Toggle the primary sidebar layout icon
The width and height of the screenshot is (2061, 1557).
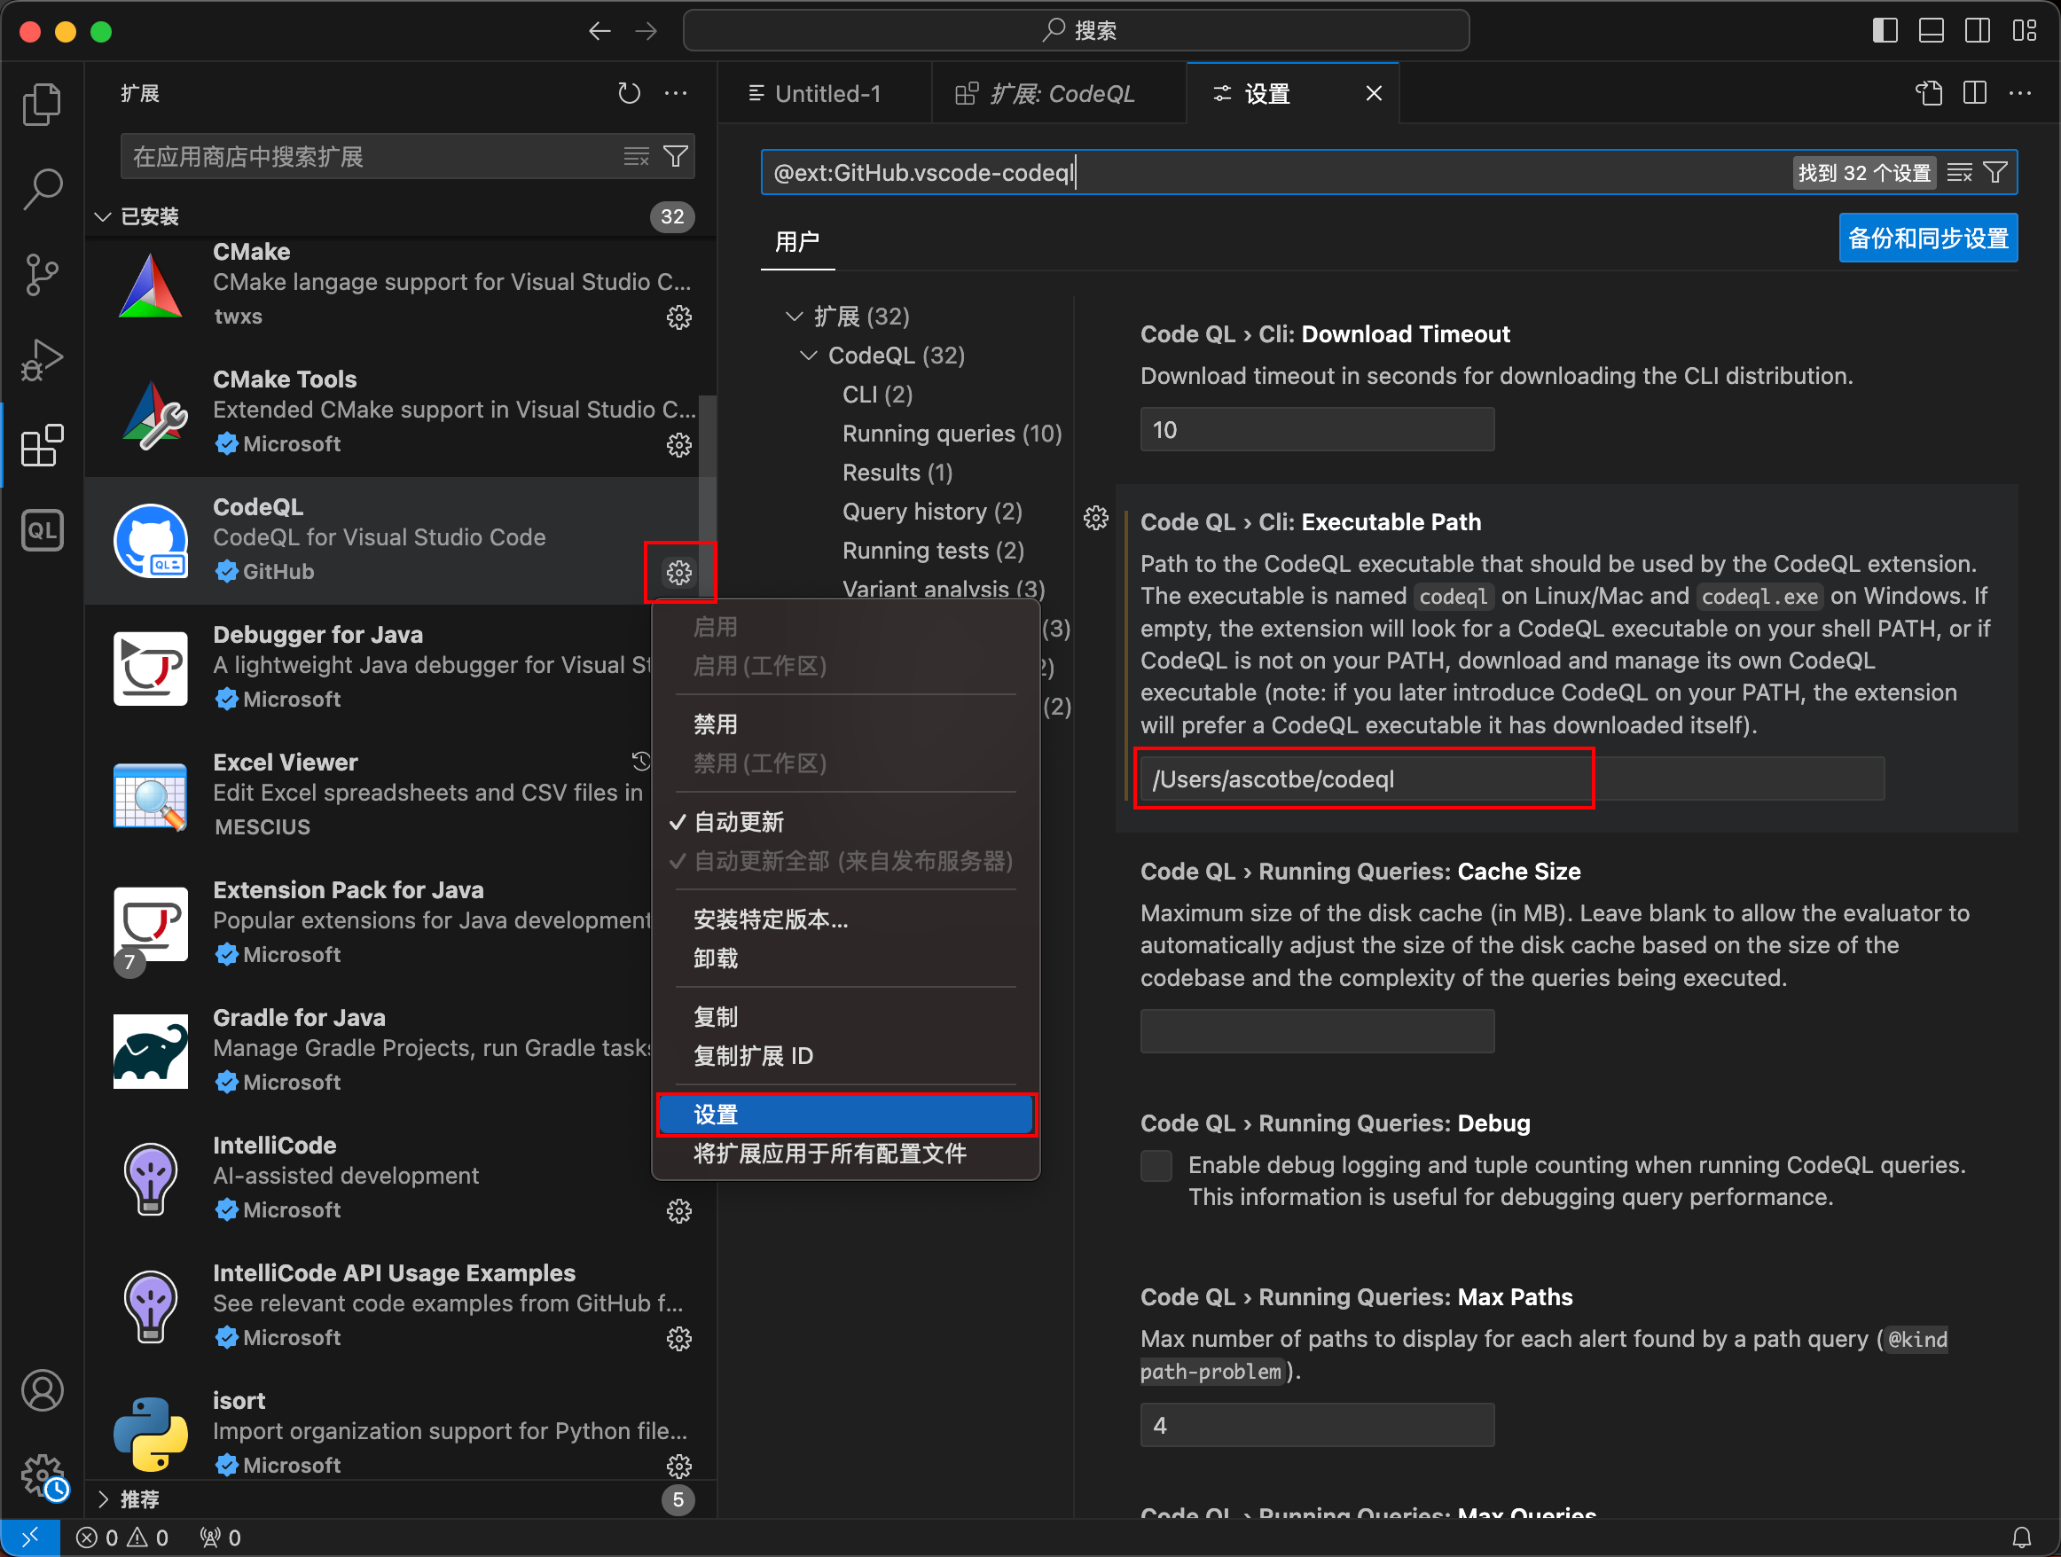point(1884,31)
